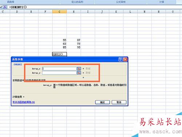Select column header E
The height and width of the screenshot is (137, 182).
click(31, 12)
